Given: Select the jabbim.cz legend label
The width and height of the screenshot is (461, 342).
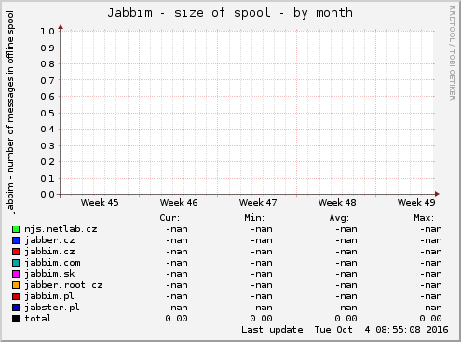Looking at the screenshot, I should point(49,252).
